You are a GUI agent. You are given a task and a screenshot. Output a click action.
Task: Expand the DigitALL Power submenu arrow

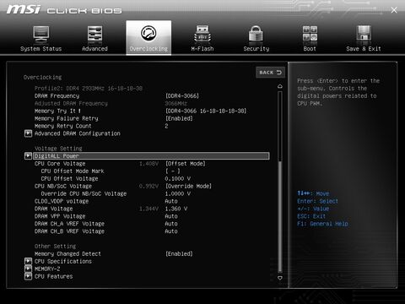click(28, 155)
